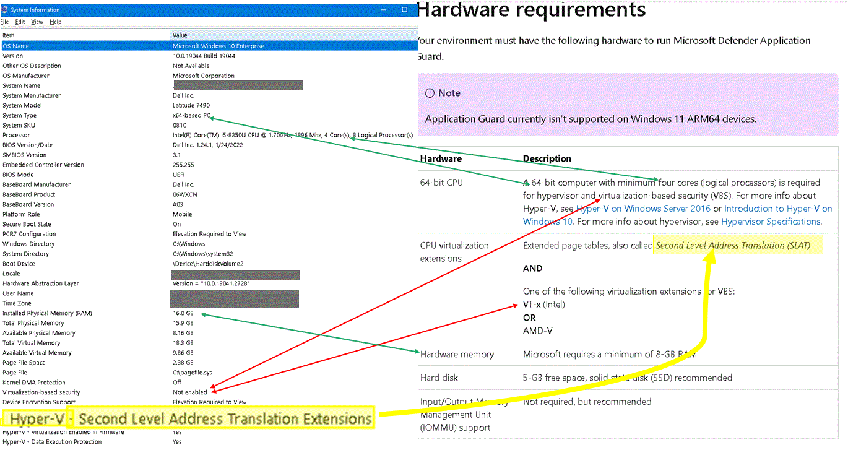Screen dimensions: 848x450
Task: Select the Secure Boot State row
Action: [209, 224]
